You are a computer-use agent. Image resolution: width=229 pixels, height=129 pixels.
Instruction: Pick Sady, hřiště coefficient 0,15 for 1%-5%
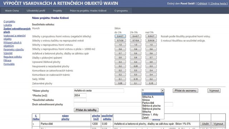pos(136,79)
